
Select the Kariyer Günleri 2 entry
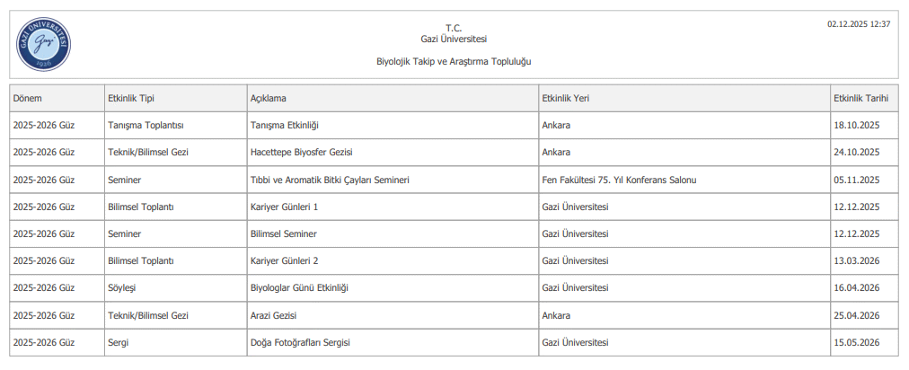click(x=284, y=261)
